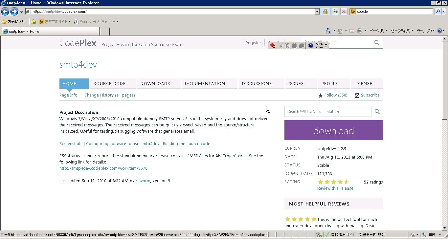
Task: Switch to the DOCUMENTATION tab
Action: 210,83
